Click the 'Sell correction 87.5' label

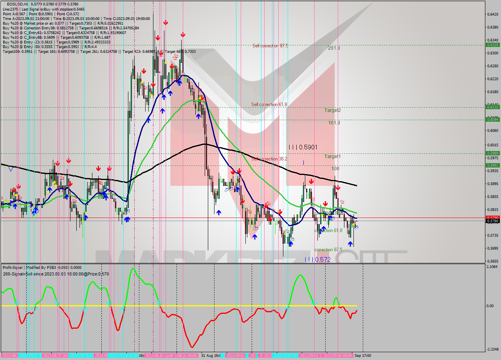click(x=270, y=46)
